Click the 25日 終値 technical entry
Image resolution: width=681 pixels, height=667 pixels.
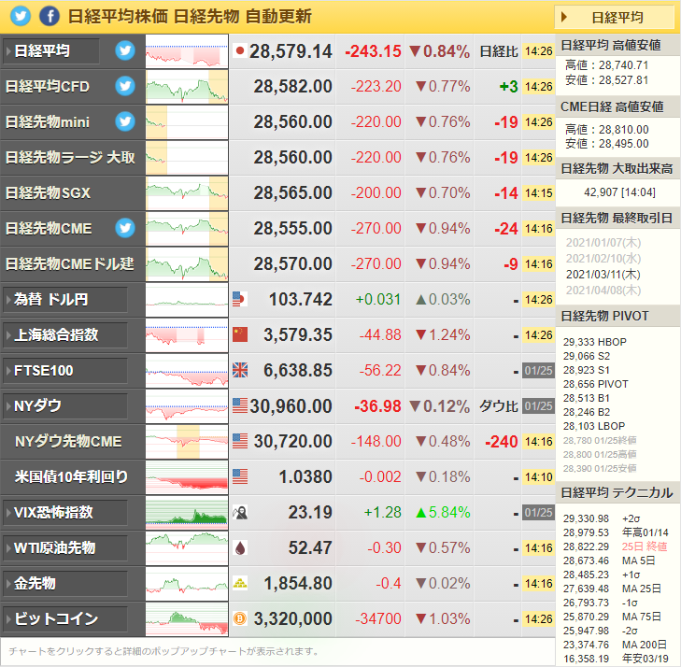(x=644, y=546)
